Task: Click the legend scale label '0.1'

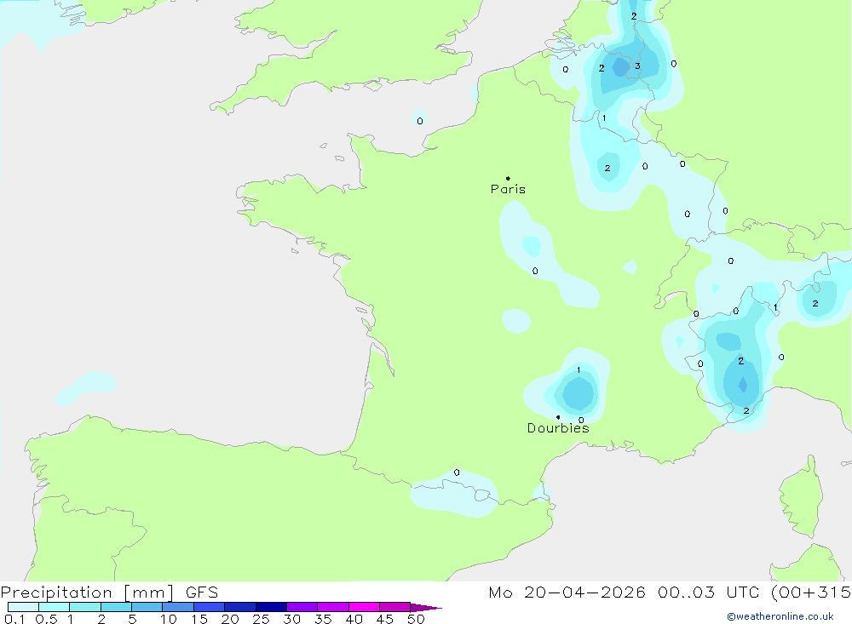Action: click(x=14, y=619)
